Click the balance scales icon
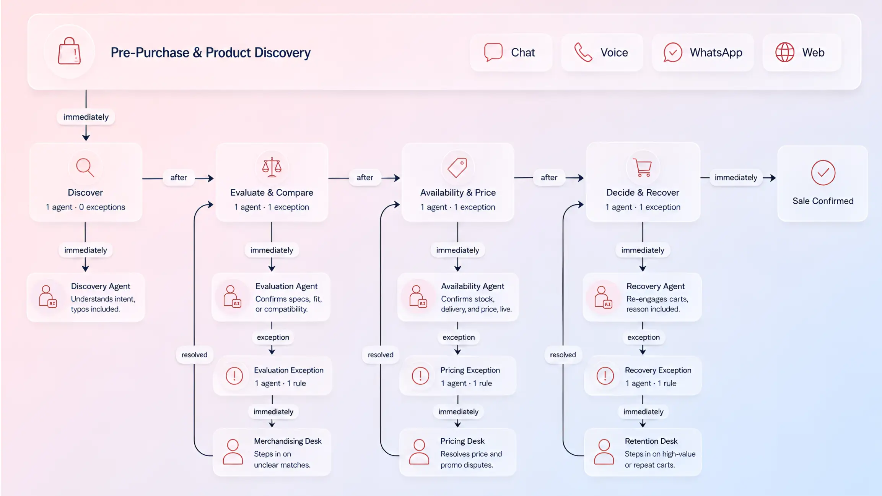 [272, 167]
